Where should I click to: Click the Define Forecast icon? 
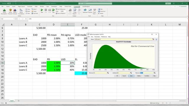point(15,11)
